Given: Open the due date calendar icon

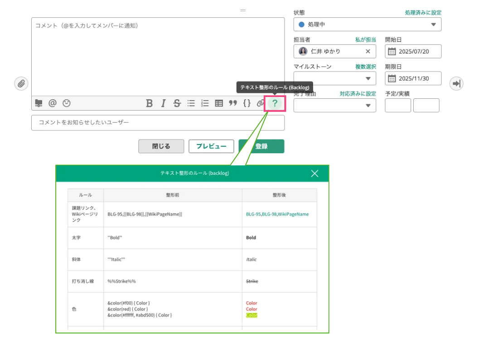Looking at the screenshot, I should [392, 78].
